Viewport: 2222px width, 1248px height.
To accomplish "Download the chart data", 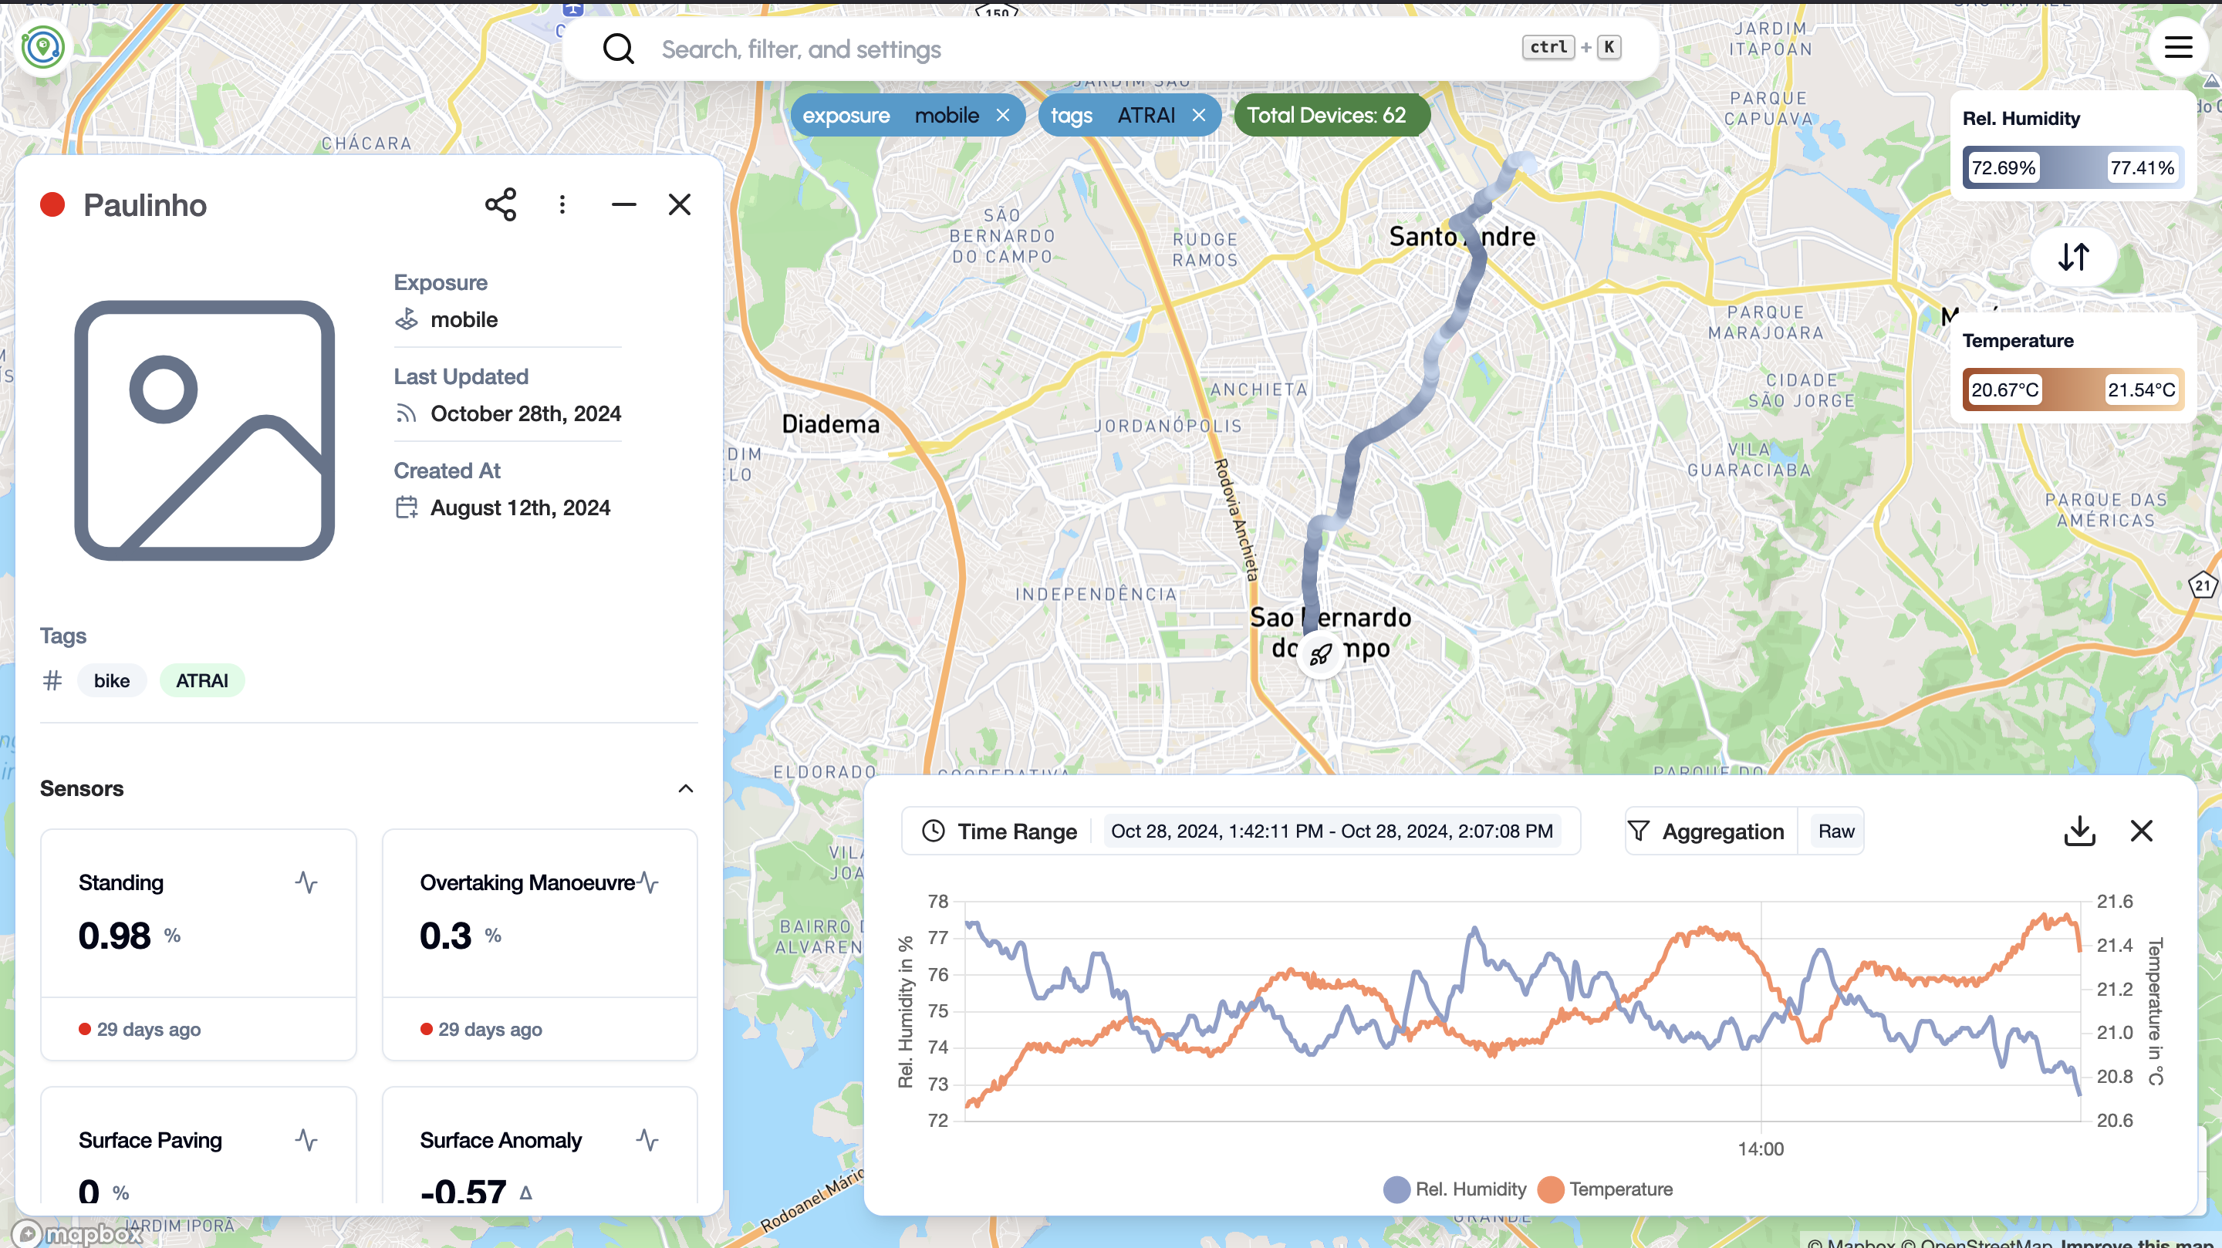I will click(x=2078, y=831).
